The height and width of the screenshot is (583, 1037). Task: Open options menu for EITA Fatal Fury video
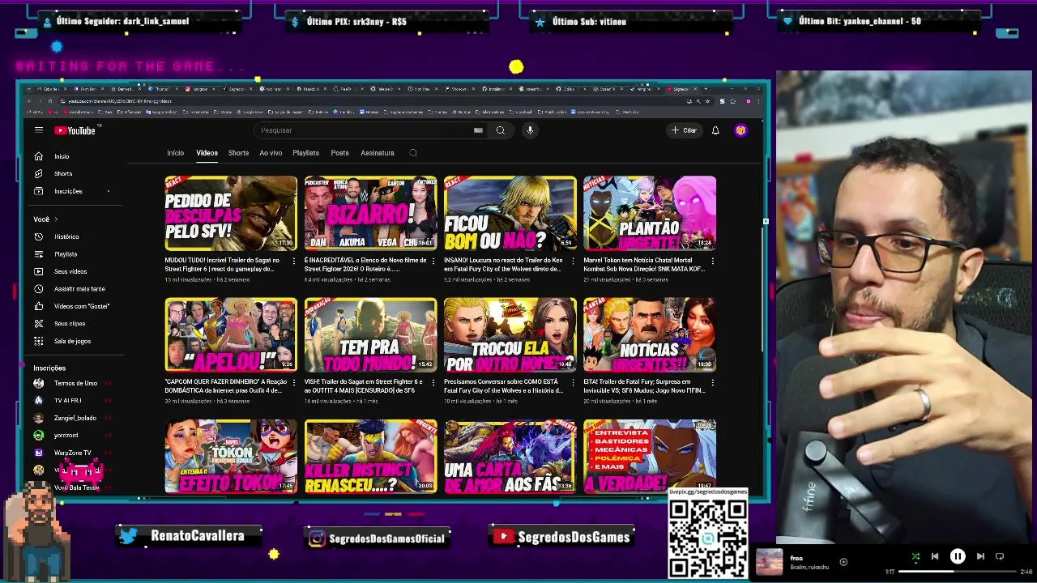click(x=712, y=382)
